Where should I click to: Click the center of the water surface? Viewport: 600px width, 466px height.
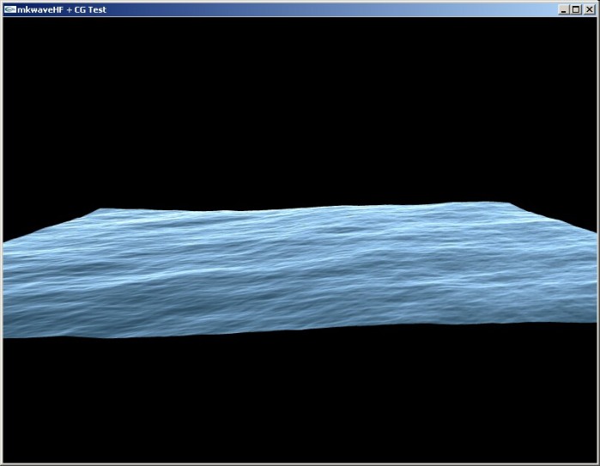click(300, 270)
